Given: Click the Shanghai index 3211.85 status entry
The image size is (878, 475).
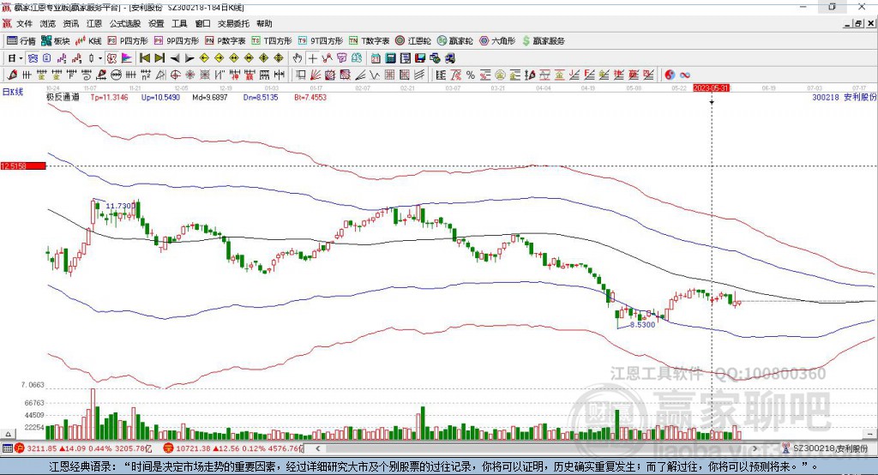Looking at the screenshot, I should tap(83, 448).
